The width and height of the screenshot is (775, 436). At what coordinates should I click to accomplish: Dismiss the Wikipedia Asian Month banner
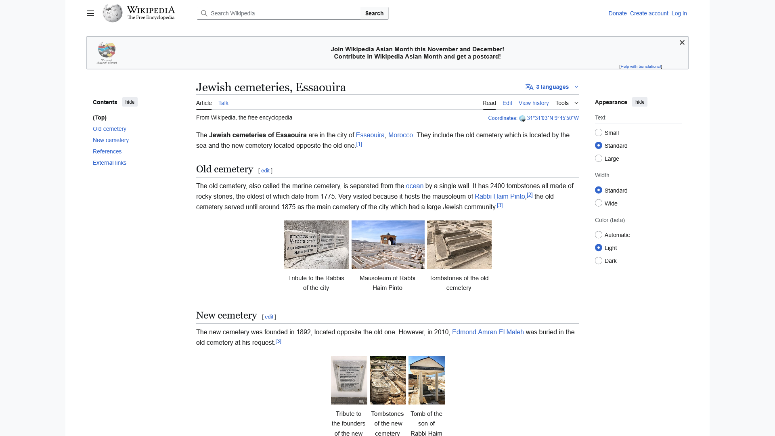682,42
